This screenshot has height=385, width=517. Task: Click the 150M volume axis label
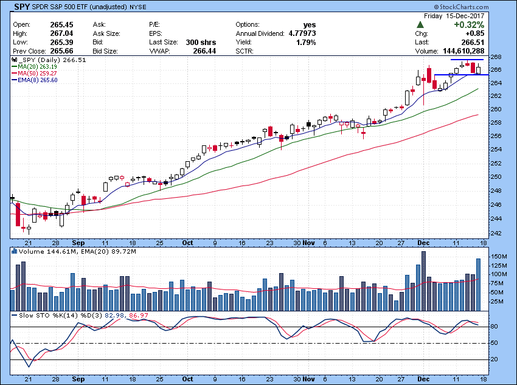498,257
